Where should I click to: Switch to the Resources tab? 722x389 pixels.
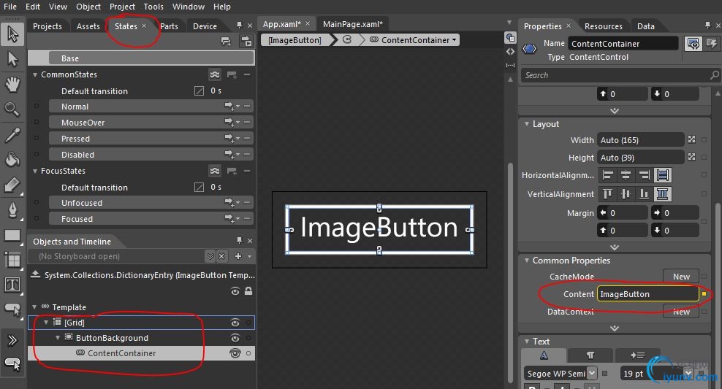(603, 26)
